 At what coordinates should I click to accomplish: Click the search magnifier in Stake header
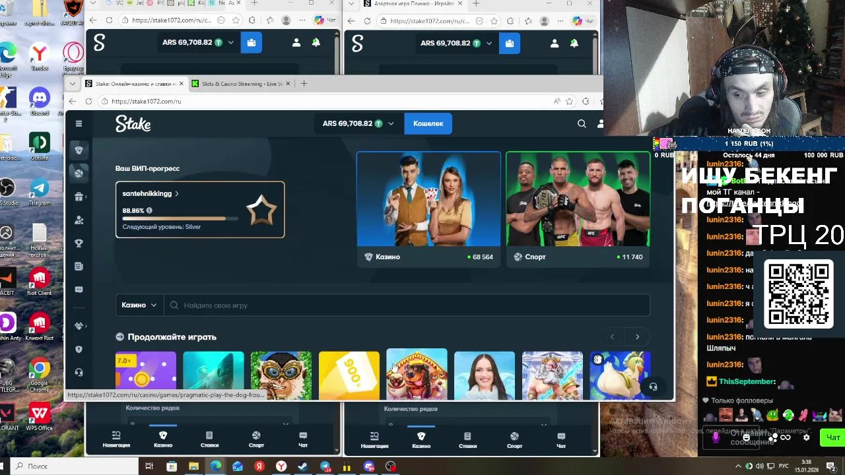pos(582,123)
